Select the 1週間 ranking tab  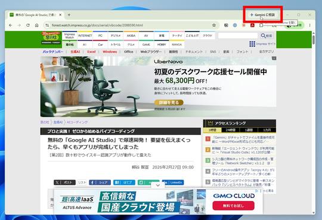tap(249, 130)
